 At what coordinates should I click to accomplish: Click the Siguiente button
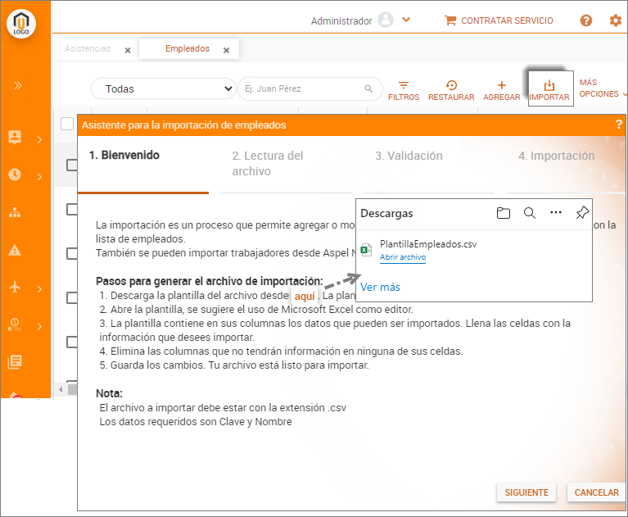pos(526,492)
